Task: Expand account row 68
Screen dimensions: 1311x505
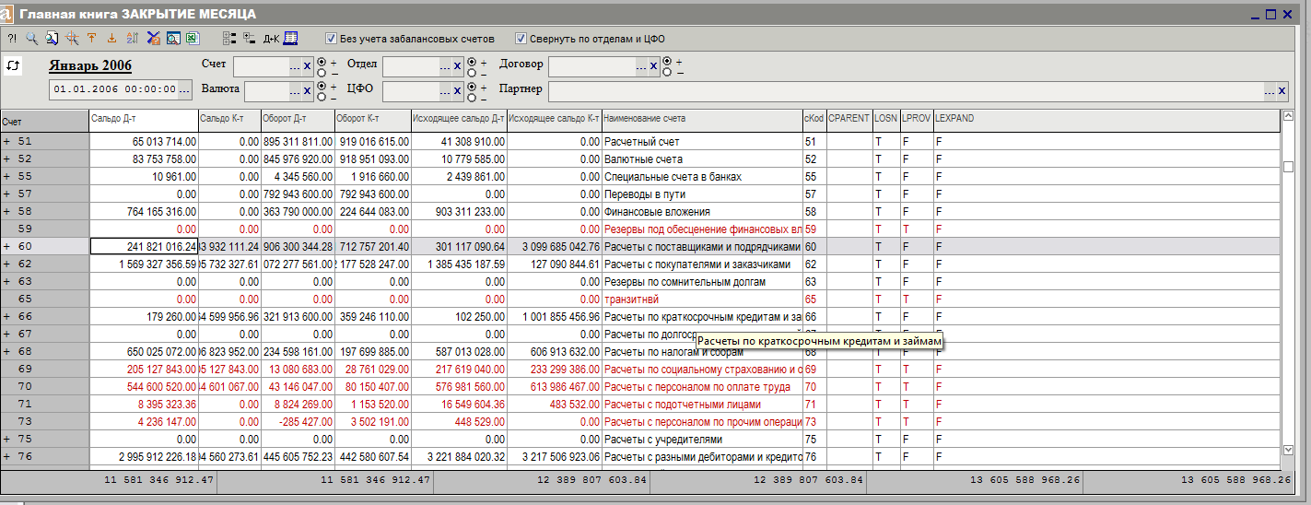Action: (6, 351)
